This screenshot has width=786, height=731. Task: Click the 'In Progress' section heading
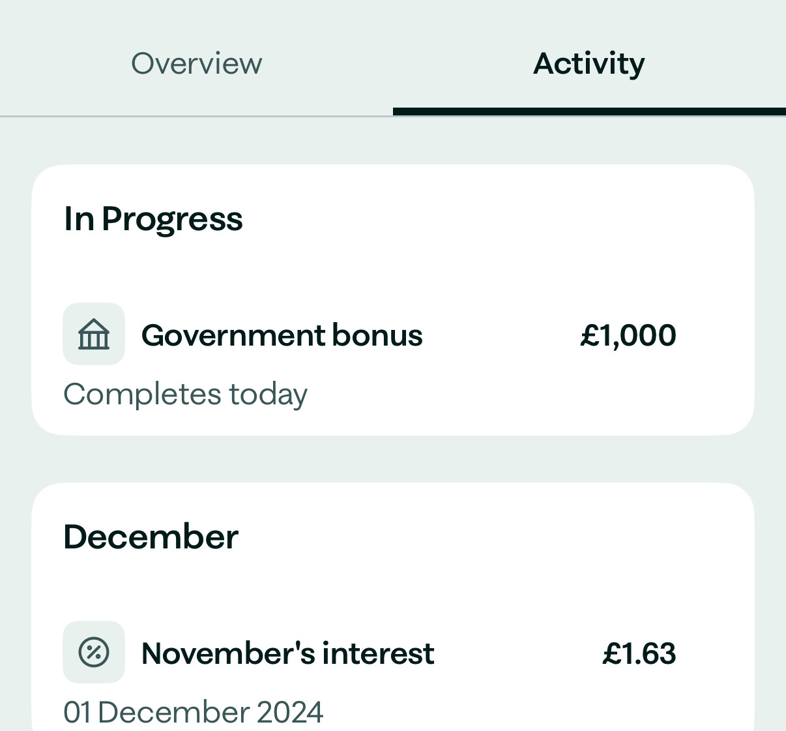153,218
